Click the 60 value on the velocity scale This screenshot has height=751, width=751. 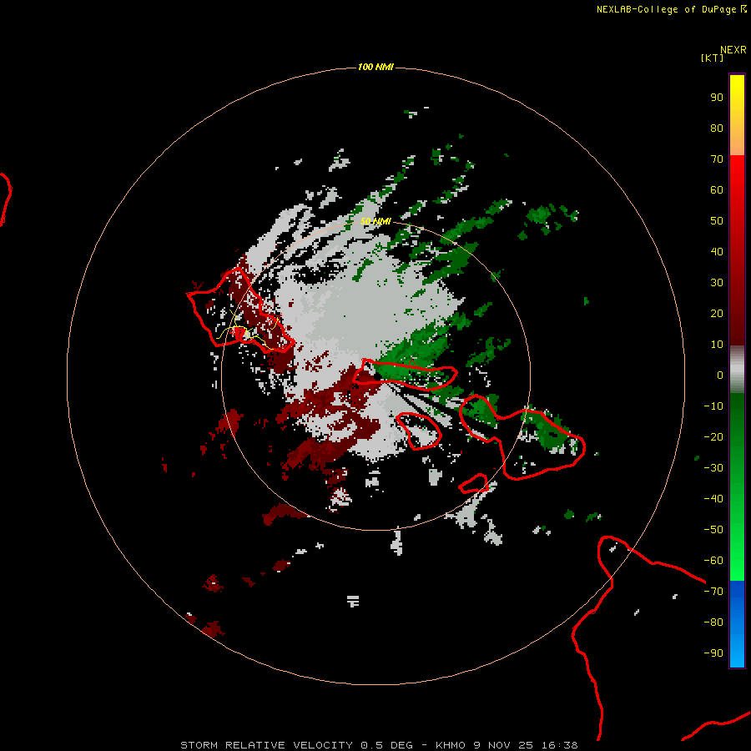click(717, 190)
